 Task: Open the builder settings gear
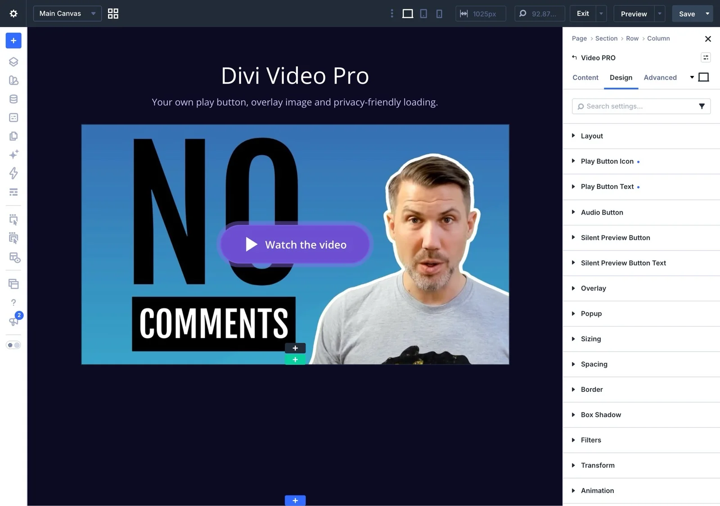(13, 13)
